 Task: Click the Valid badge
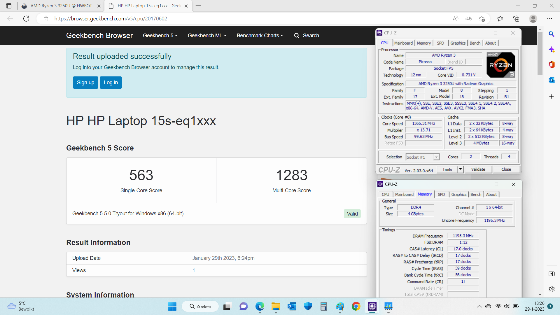tap(352, 214)
